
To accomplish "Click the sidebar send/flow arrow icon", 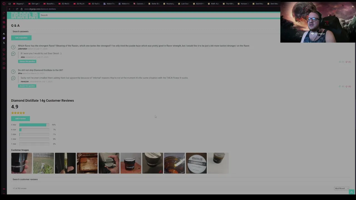I will 4,54.
